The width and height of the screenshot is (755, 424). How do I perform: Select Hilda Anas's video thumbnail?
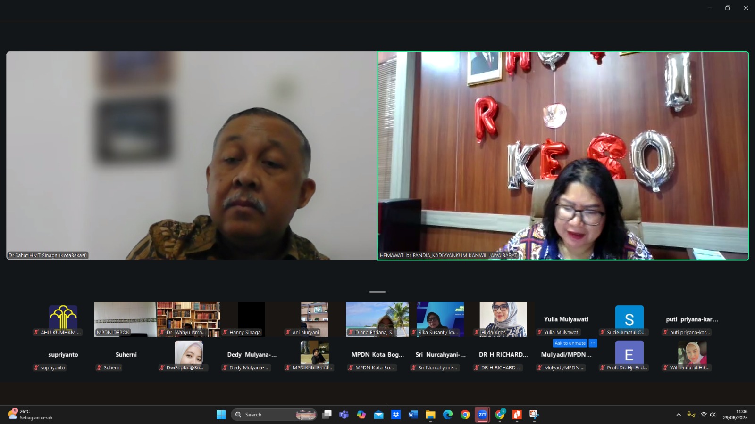pyautogui.click(x=503, y=318)
